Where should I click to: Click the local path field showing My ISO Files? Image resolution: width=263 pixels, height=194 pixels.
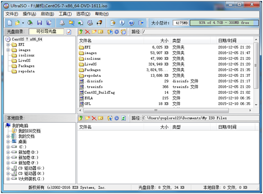tap(201, 118)
